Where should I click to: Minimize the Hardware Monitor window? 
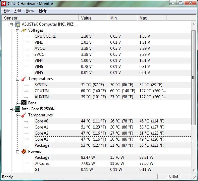click(x=173, y=3)
